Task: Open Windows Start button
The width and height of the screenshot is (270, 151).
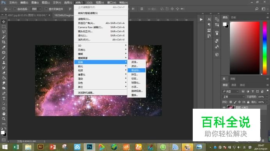Action: pyautogui.click(x=5, y=147)
